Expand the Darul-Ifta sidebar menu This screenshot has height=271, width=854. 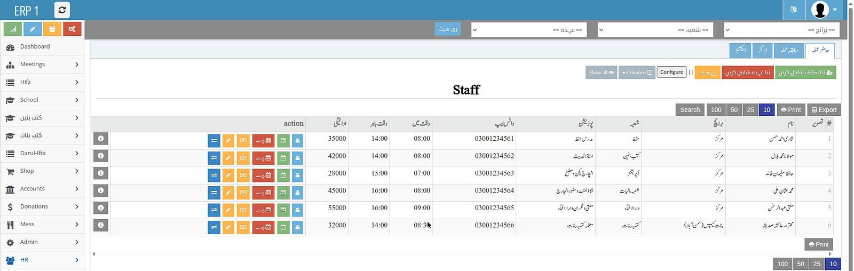pos(42,153)
